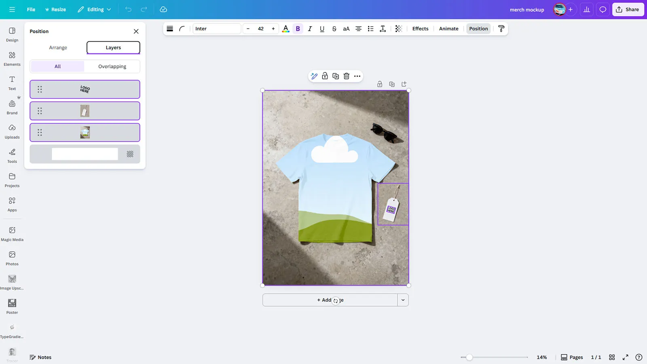Image resolution: width=647 pixels, height=364 pixels.
Task: Toggle underline text formatting
Action: (x=322, y=29)
